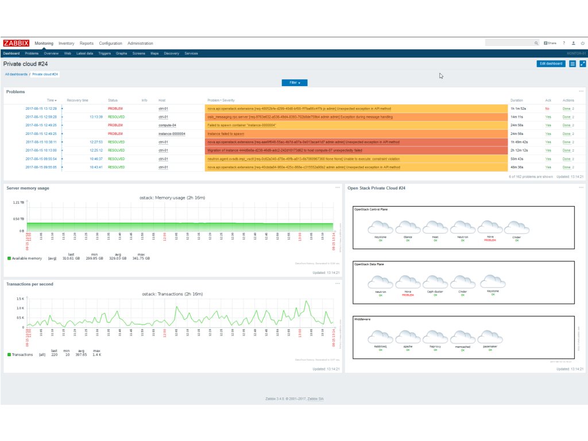Open Server memory usage widget menu

point(338,188)
